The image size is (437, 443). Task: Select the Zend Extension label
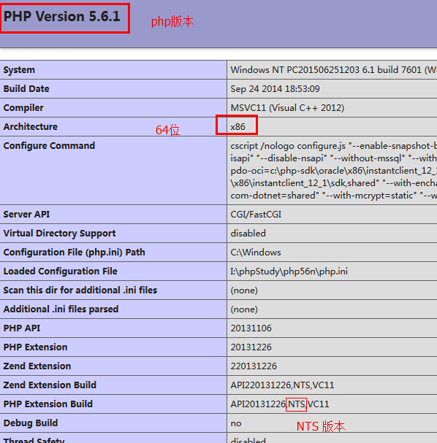click(37, 366)
